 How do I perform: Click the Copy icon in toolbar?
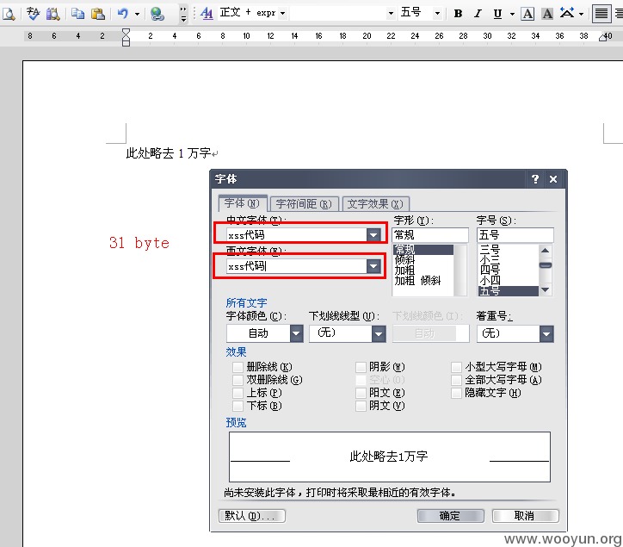[77, 14]
